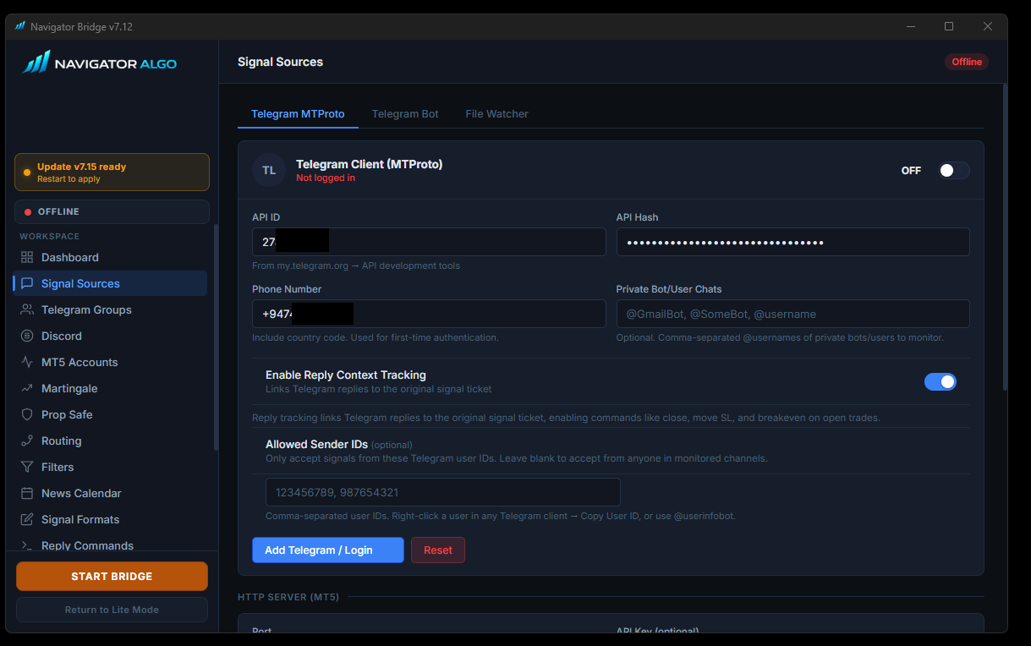Viewport: 1031px width, 646px height.
Task: Open the Reply Commands page
Action: (111, 545)
